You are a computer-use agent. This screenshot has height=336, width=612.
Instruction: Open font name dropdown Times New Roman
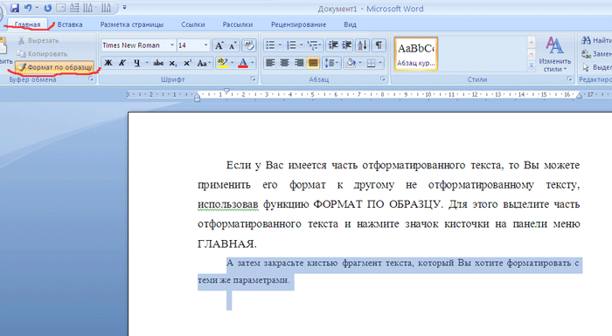pos(171,45)
